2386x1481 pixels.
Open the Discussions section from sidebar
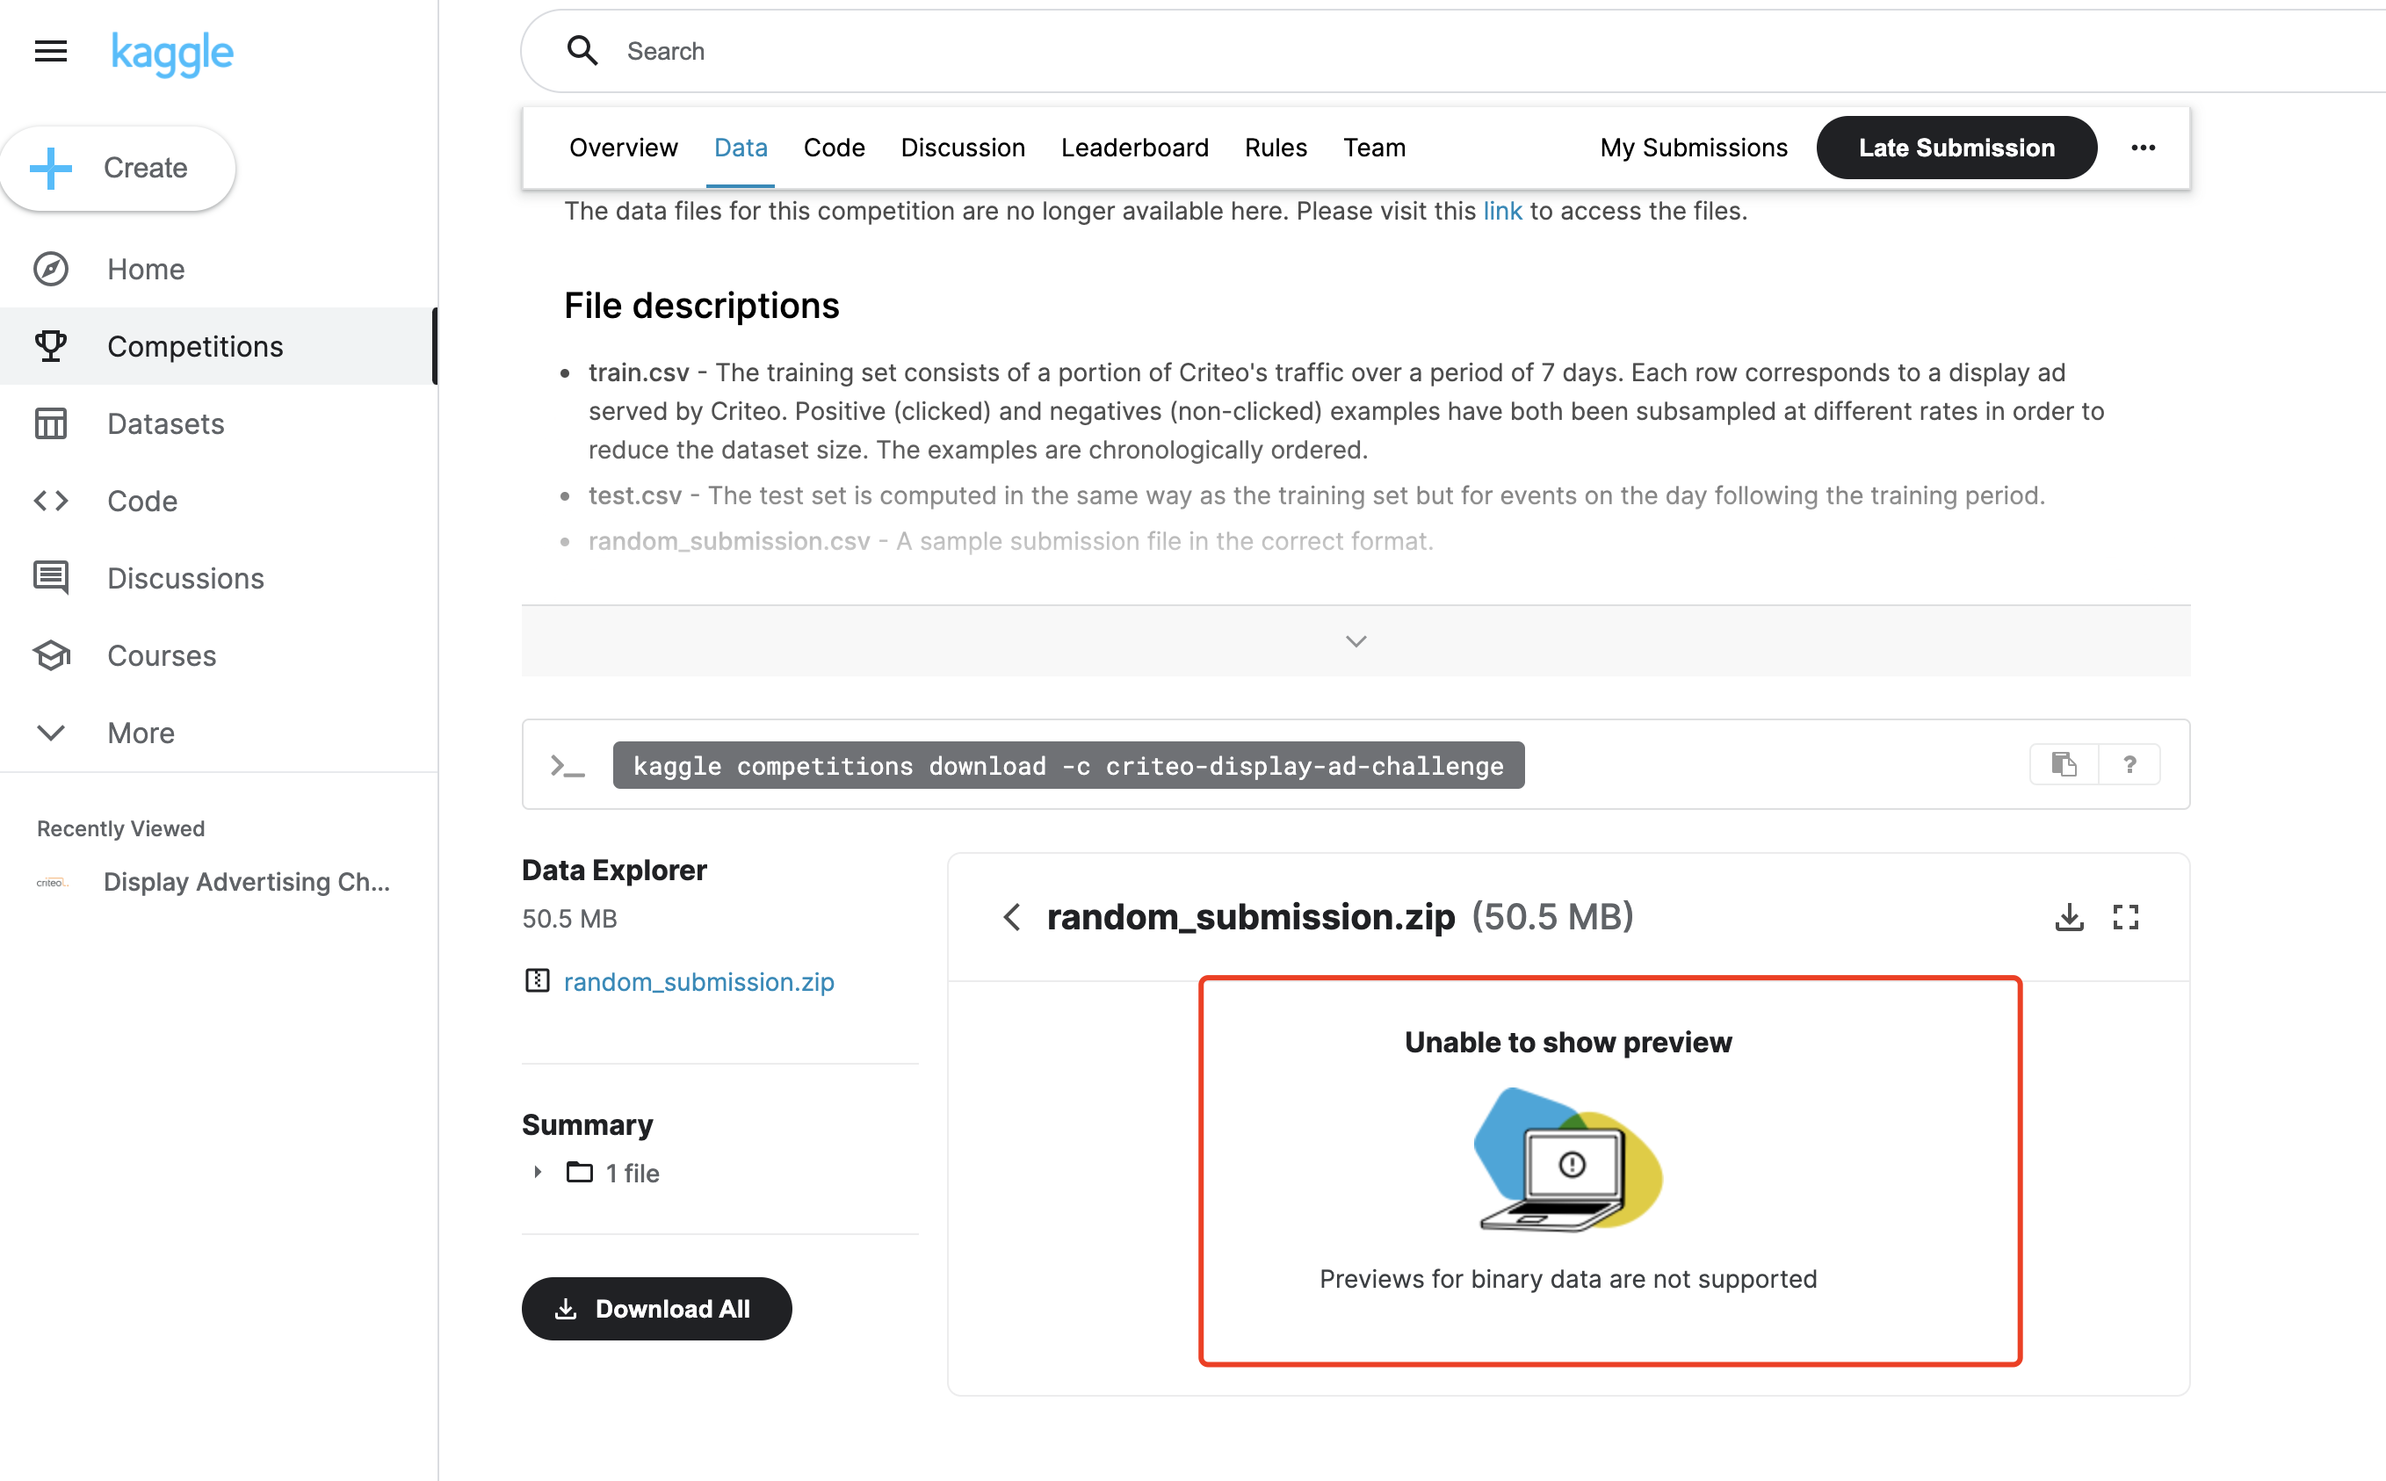185,578
